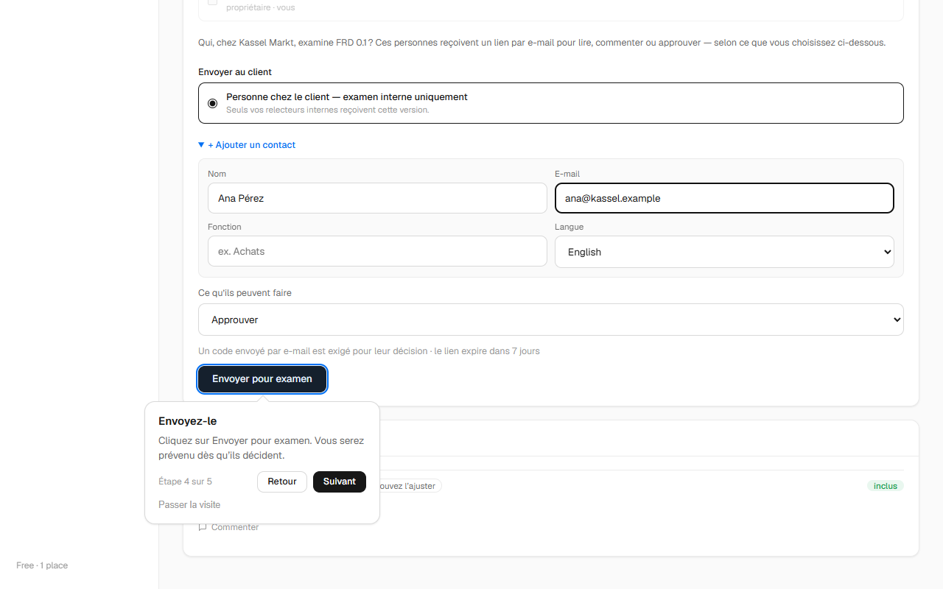Click the comment speech bubble icon
943x589 pixels.
coord(203,527)
